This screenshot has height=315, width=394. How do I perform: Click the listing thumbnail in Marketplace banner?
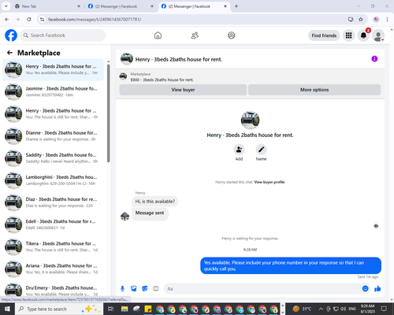123,76
